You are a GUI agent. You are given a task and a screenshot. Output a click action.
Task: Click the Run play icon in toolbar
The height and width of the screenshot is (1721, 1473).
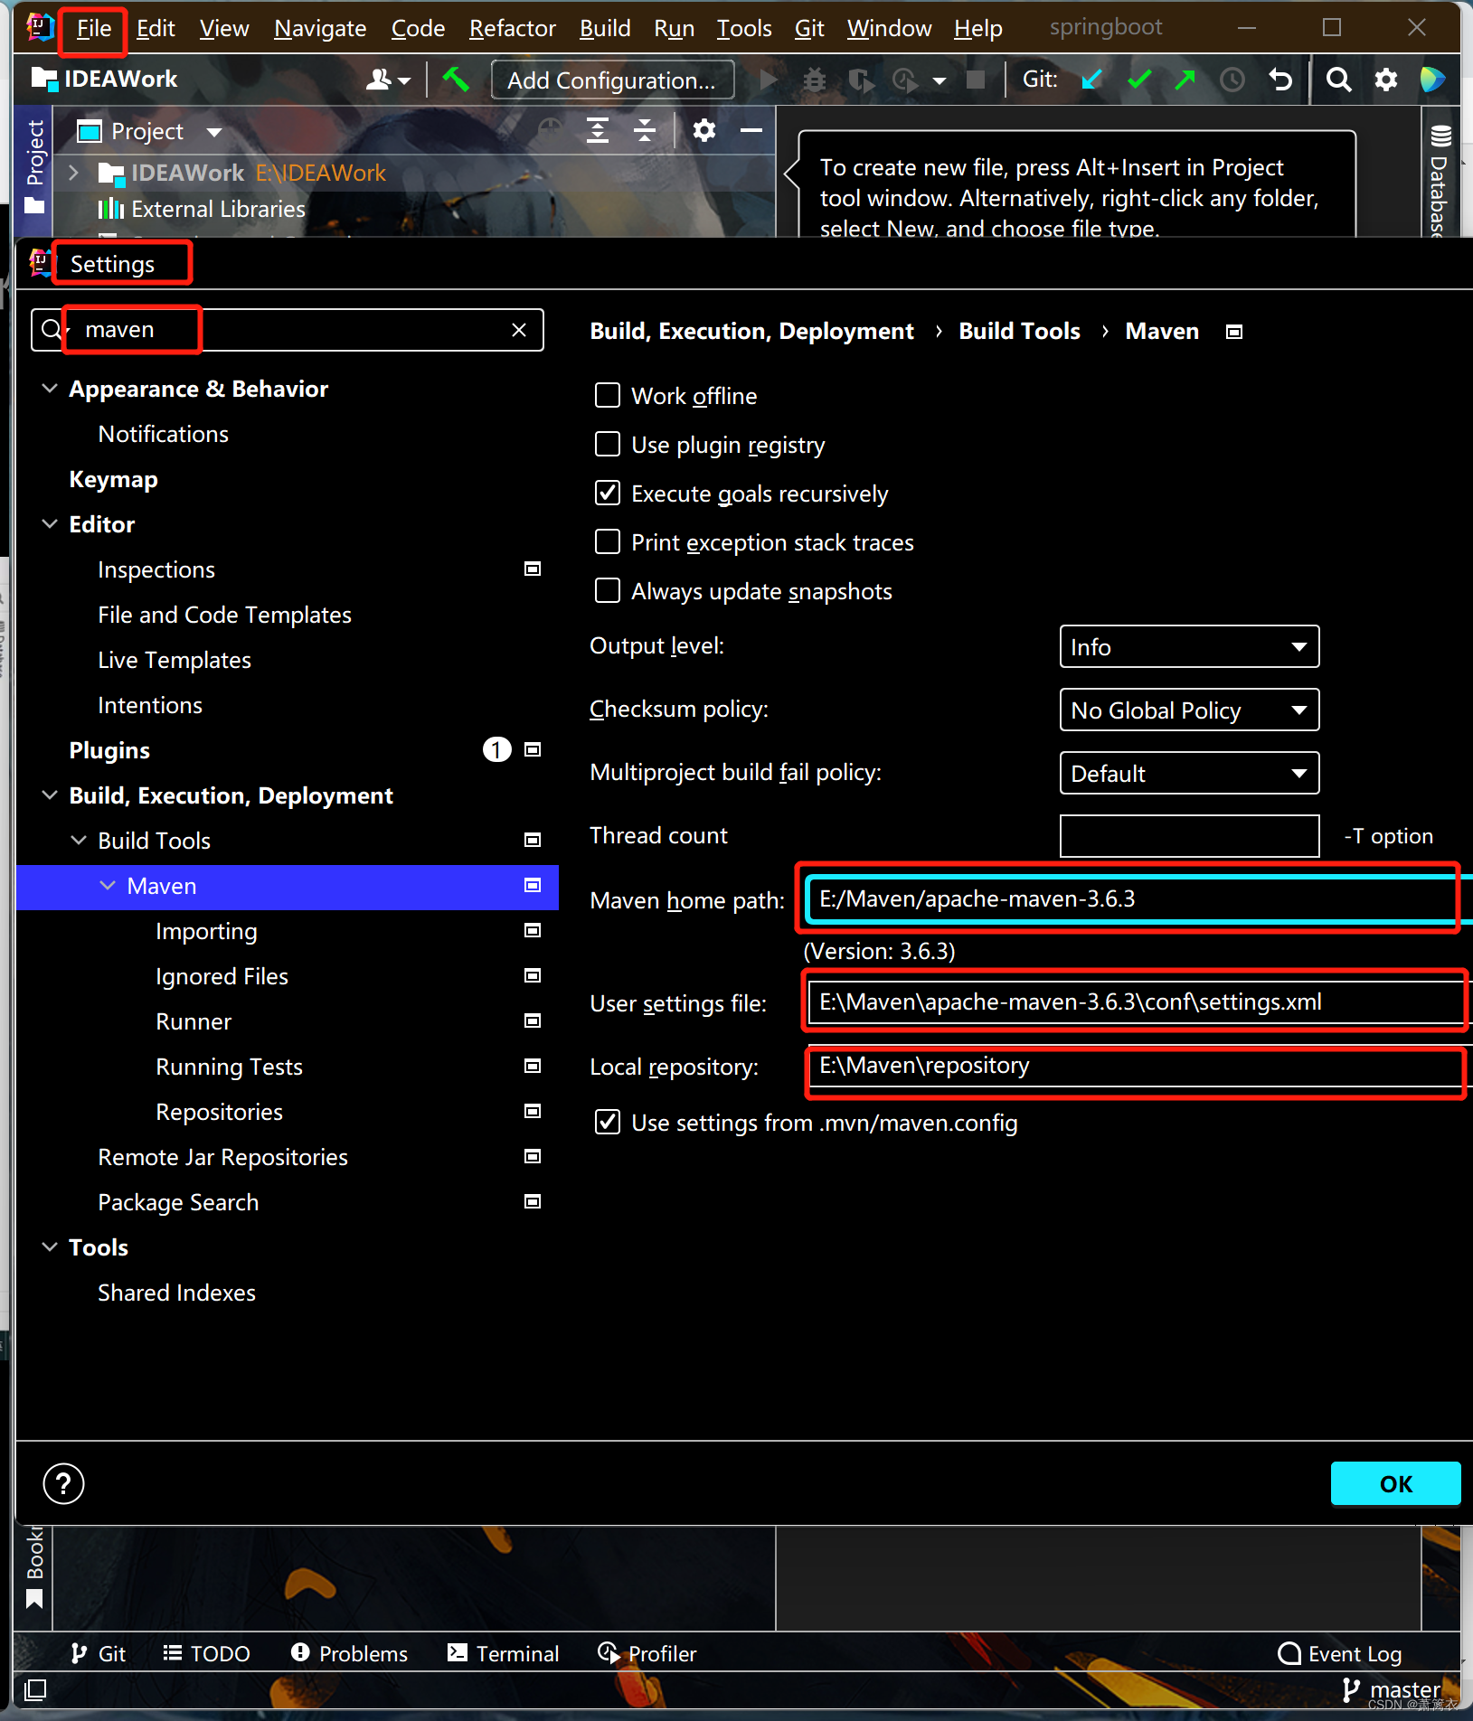[770, 80]
